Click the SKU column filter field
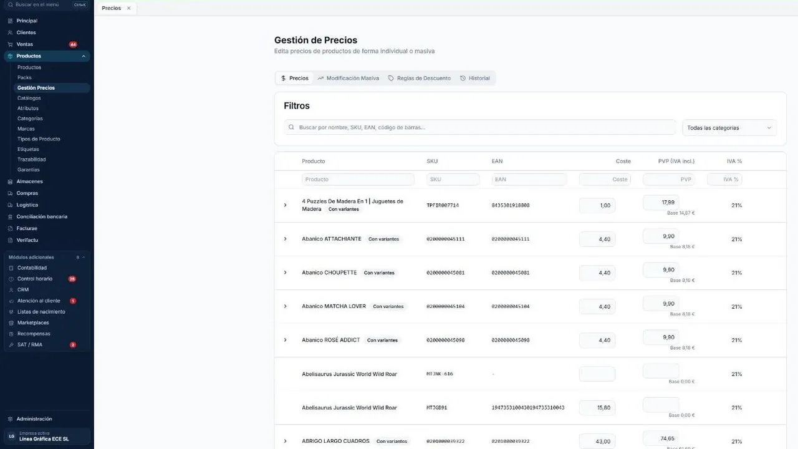The image size is (798, 449). pos(453,180)
